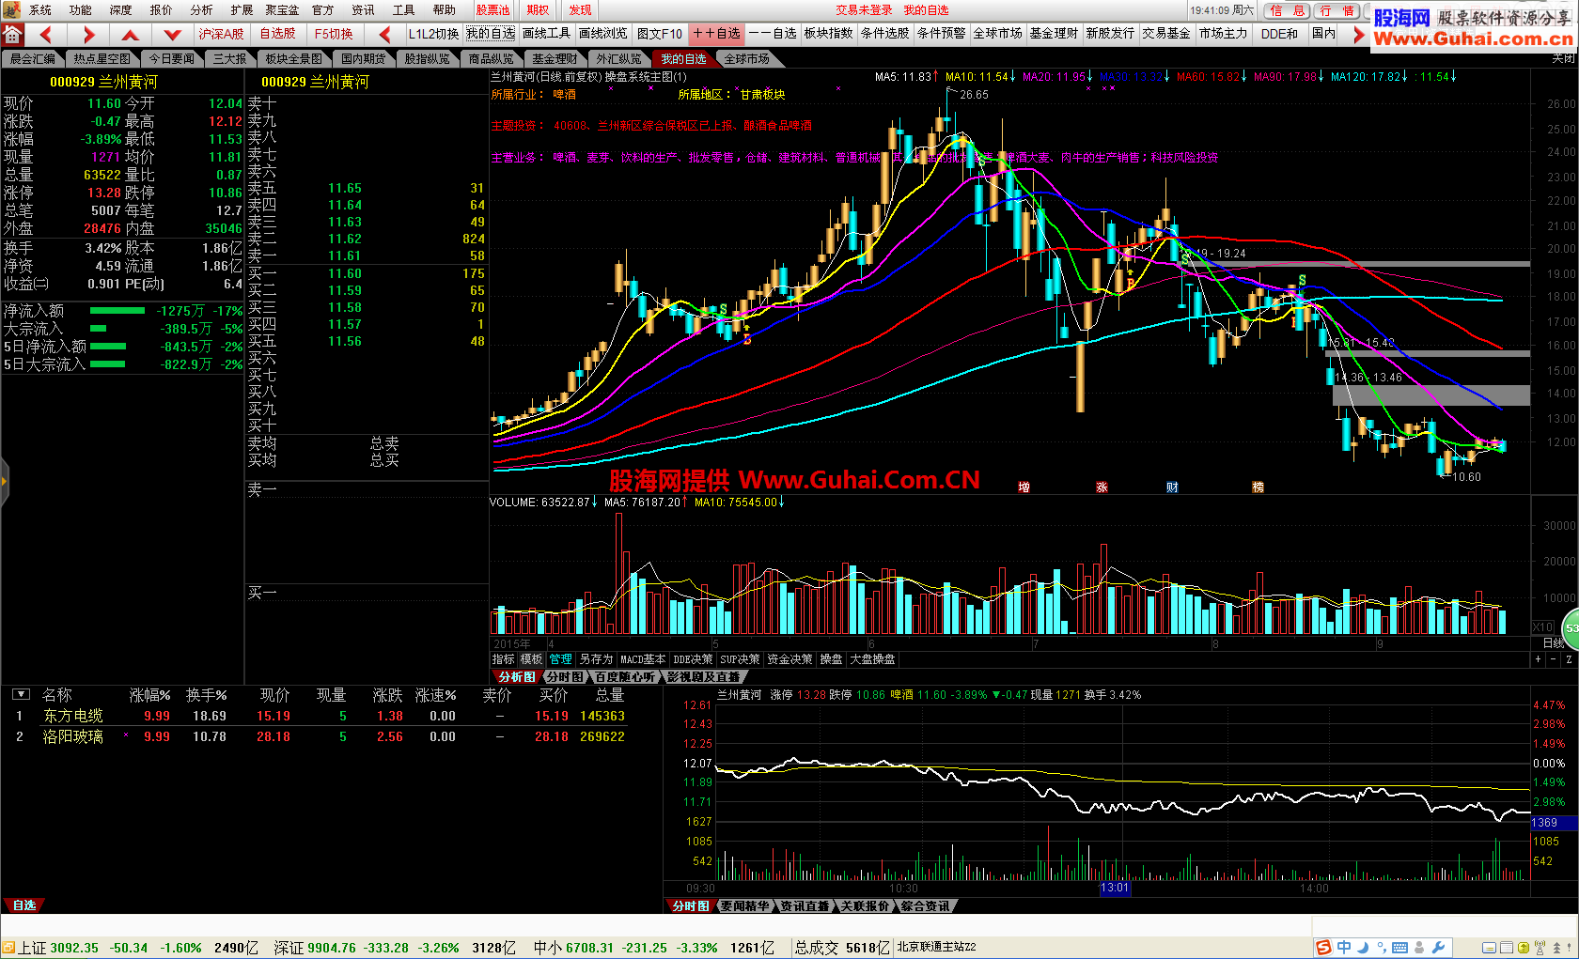Click the red left arrow back button

[x=45, y=35]
